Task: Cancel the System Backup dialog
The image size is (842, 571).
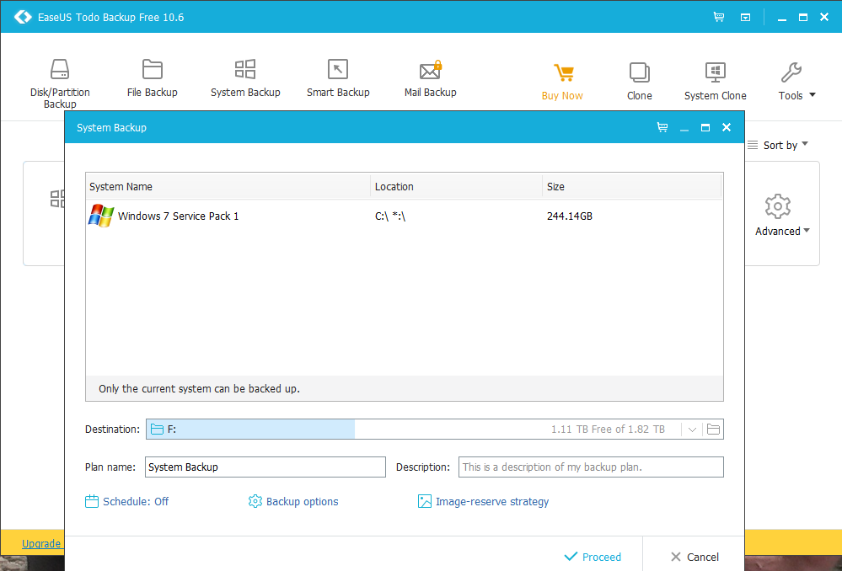Action: coord(695,557)
